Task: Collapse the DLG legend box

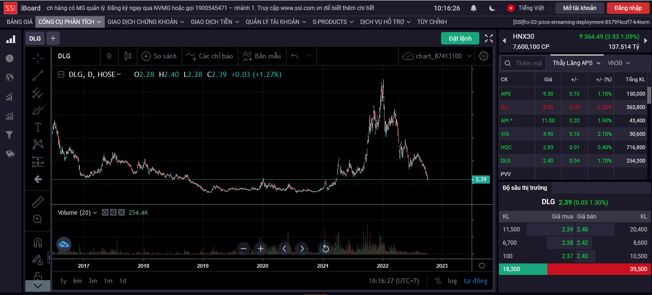Action: (x=61, y=75)
